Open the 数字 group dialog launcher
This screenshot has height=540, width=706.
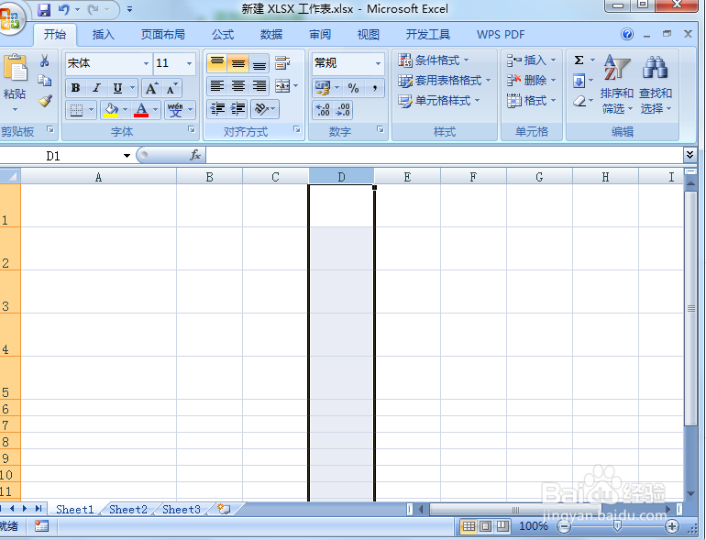tap(381, 129)
